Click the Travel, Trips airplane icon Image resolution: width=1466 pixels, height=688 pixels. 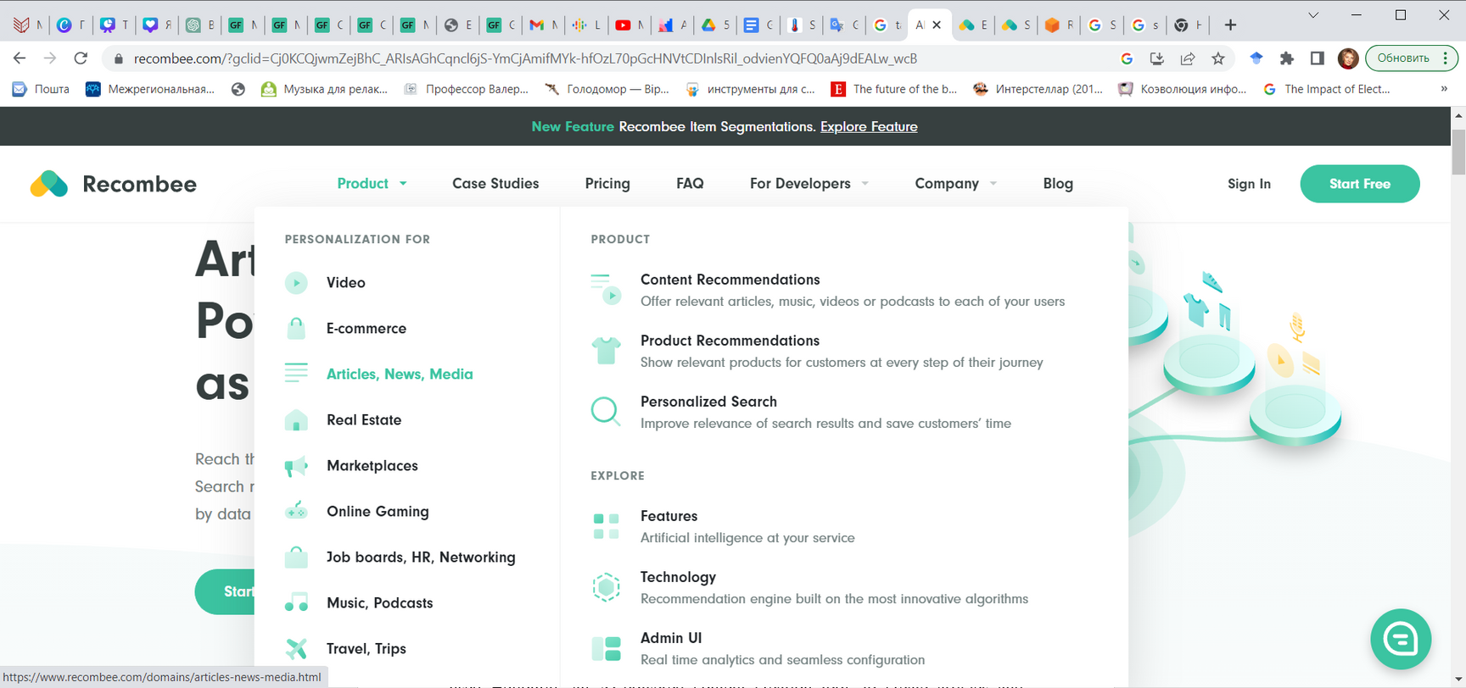pyautogui.click(x=296, y=648)
